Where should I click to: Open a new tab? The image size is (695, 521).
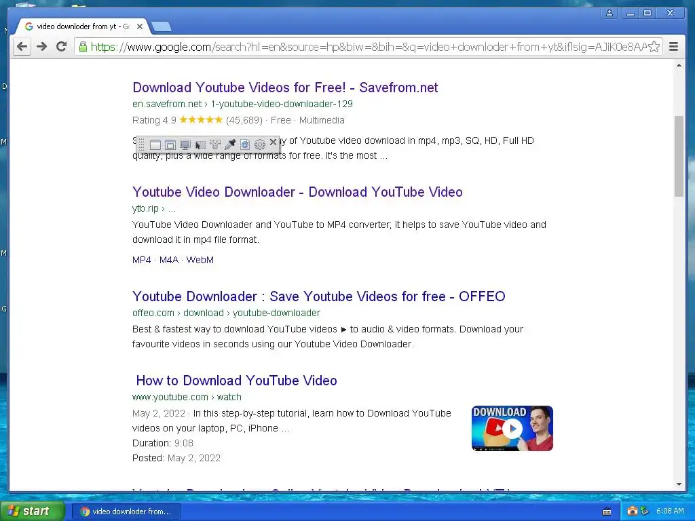(x=162, y=27)
